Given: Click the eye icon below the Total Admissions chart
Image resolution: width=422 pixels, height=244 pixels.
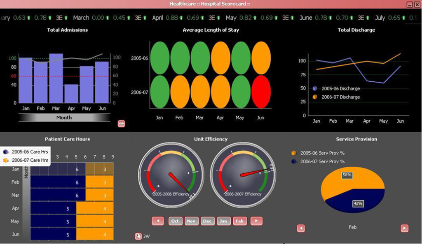Looking at the screenshot, I should 121,123.
